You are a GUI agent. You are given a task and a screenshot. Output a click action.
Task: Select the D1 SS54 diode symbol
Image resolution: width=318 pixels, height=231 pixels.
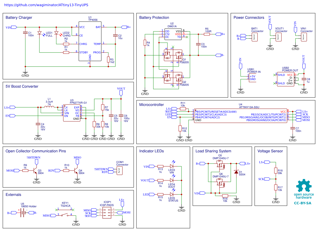(x=236, y=172)
